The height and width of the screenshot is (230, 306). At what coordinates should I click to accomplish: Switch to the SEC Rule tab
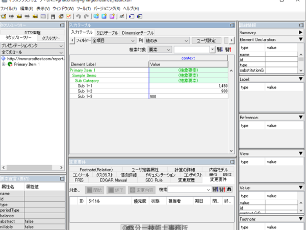pyautogui.click(x=154, y=180)
